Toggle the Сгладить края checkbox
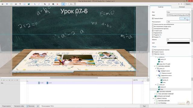The height and width of the screenshot is (108, 193). click(x=153, y=31)
